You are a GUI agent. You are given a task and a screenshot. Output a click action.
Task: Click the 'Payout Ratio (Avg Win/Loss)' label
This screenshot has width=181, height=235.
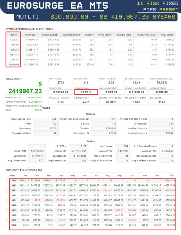[x=74, y=119]
